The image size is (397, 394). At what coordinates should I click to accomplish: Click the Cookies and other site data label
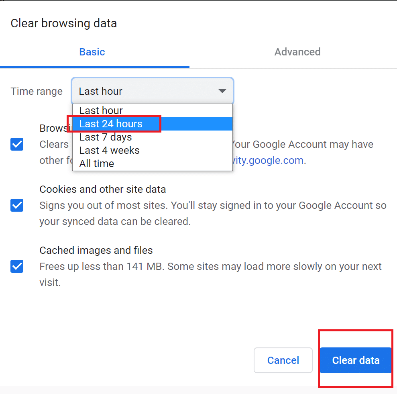pos(102,189)
